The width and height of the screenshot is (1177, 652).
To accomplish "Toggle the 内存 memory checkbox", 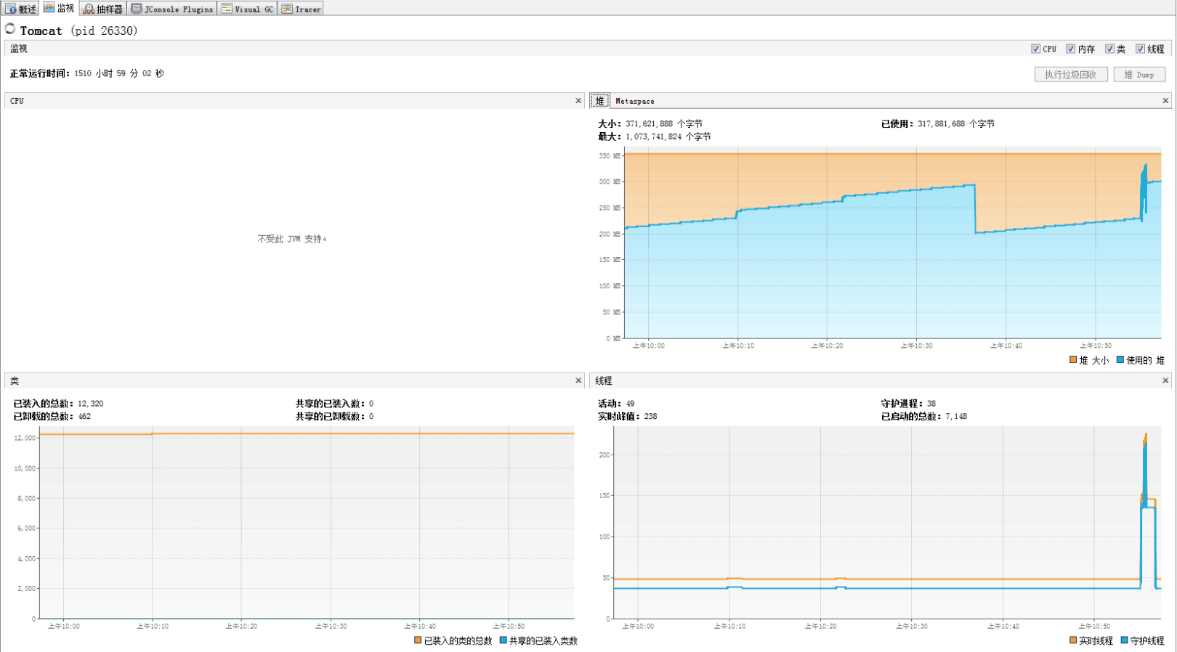I will point(1070,49).
